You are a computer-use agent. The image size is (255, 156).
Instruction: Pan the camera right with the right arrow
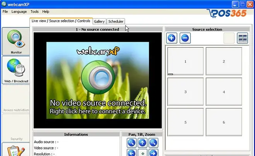click(153, 153)
